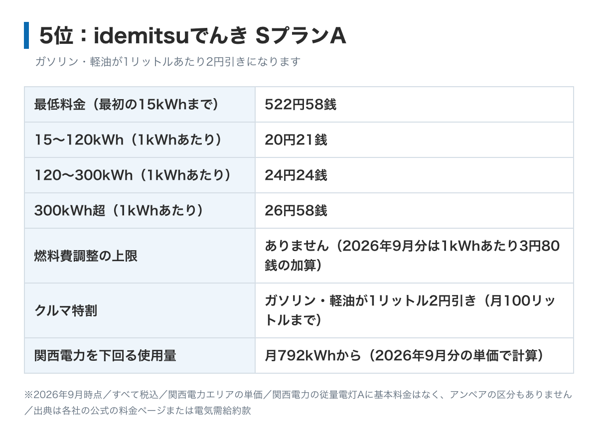Click row label 'クルマ特割'
The width and height of the screenshot is (598, 437).
(65, 311)
